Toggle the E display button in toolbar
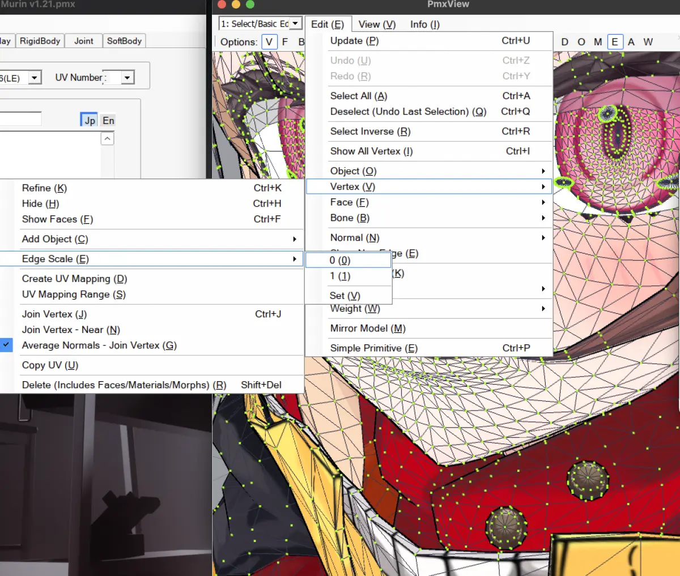 coord(615,42)
